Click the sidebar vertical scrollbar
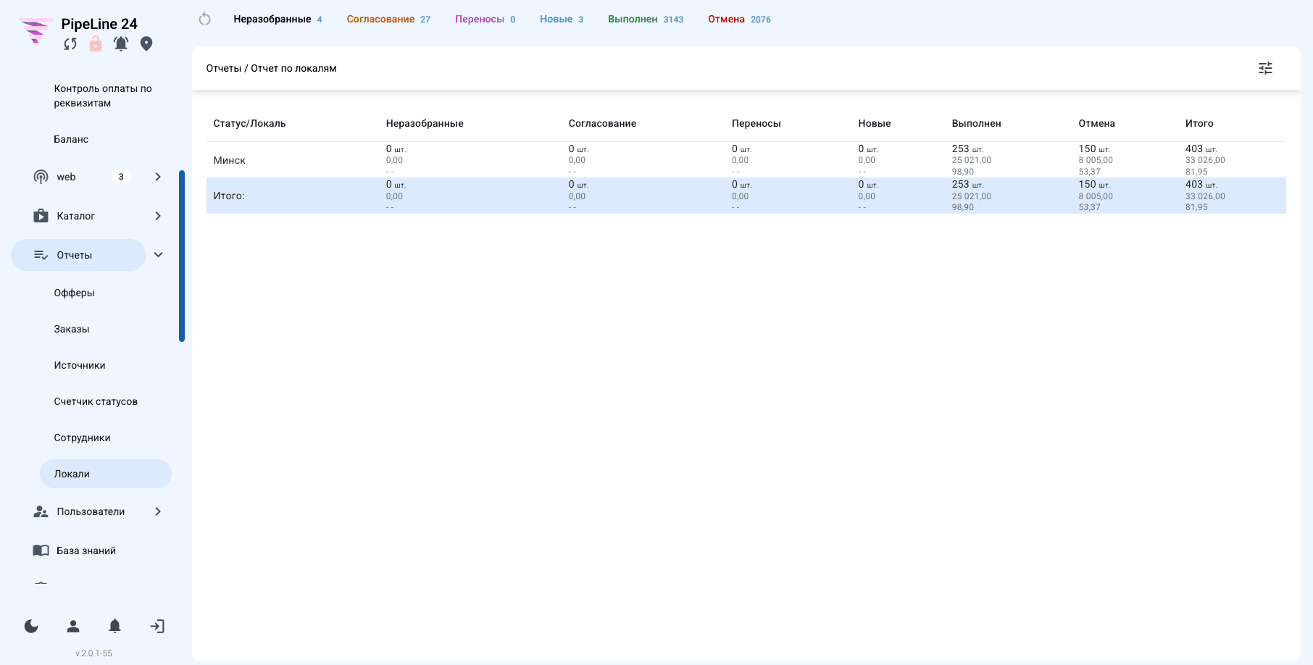 [x=182, y=256]
